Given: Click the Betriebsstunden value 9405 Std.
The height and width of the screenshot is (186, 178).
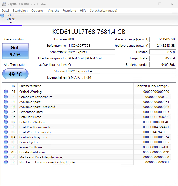Looking at the screenshot, I should (162, 65).
